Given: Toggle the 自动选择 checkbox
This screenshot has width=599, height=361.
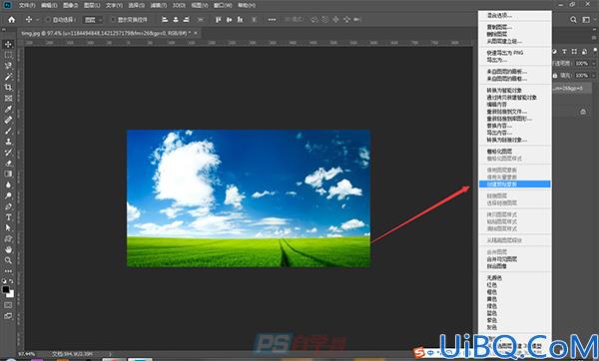Looking at the screenshot, I should 48,20.
